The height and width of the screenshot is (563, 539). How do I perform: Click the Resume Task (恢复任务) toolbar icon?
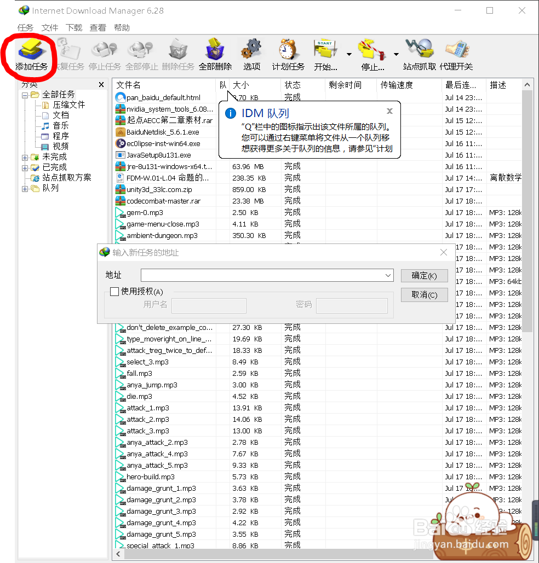(x=70, y=55)
